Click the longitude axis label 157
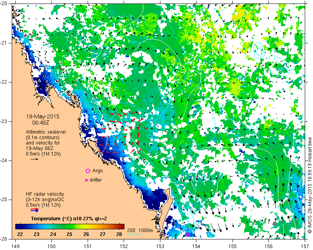 point(305,246)
